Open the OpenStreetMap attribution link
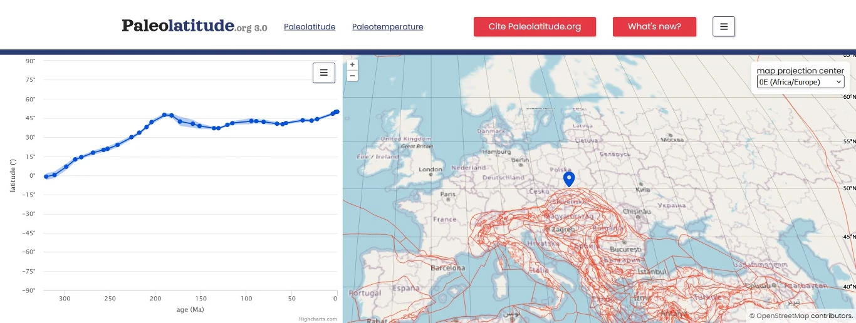 coord(782,316)
